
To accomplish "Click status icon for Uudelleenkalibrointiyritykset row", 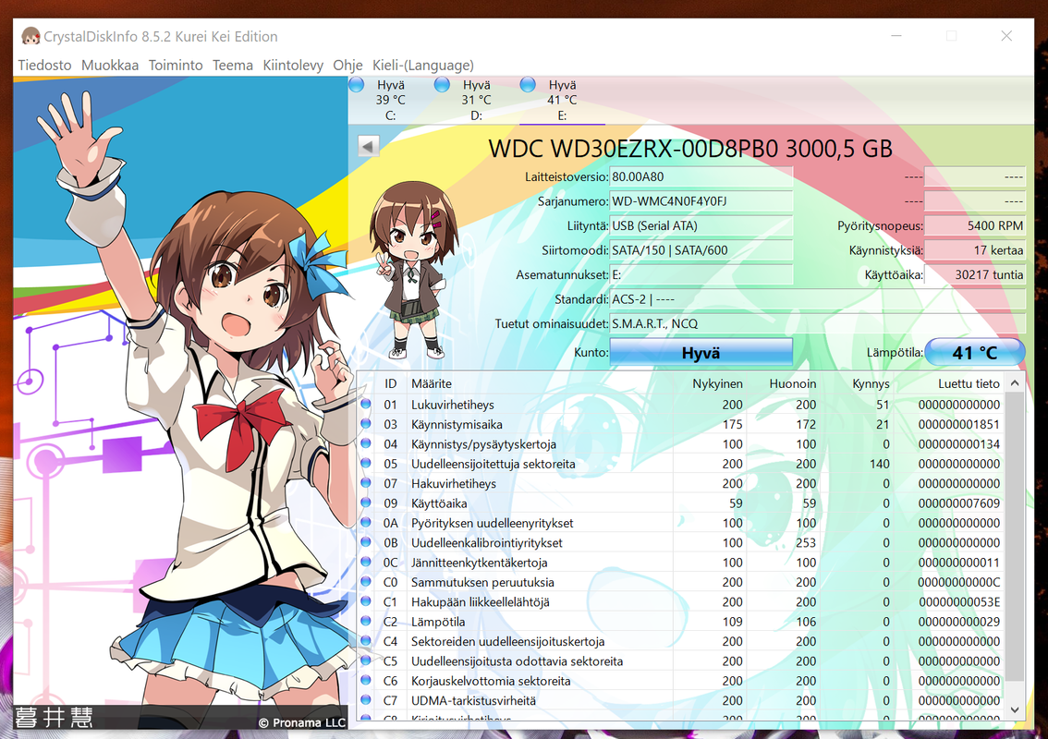I will click(x=366, y=542).
